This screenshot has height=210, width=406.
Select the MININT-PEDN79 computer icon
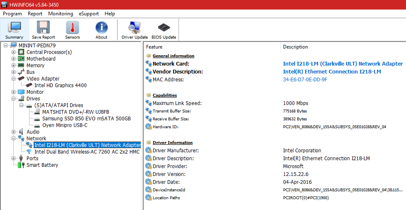pos(14,45)
